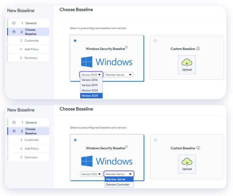
Task: Choose Version 2019 from version list
Action: tap(91, 85)
